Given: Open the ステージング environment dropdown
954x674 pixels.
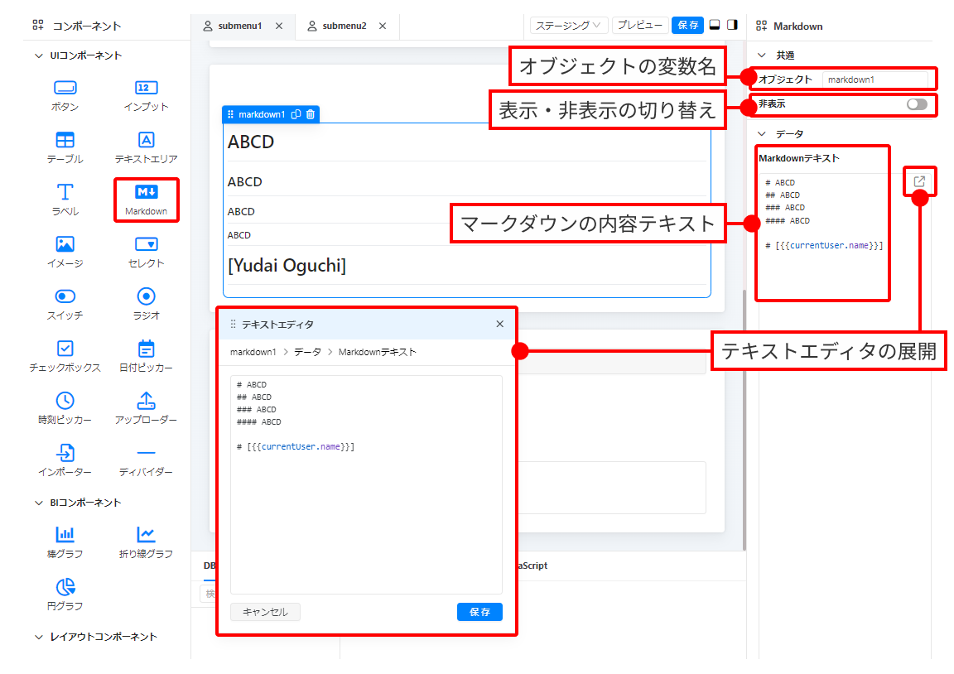Looking at the screenshot, I should 569,26.
